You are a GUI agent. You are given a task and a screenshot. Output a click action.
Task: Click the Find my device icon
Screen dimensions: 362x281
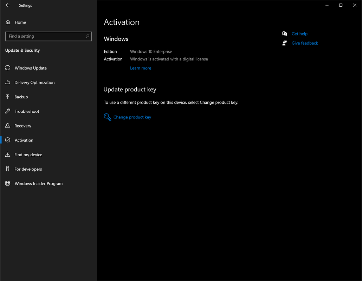[8, 154]
